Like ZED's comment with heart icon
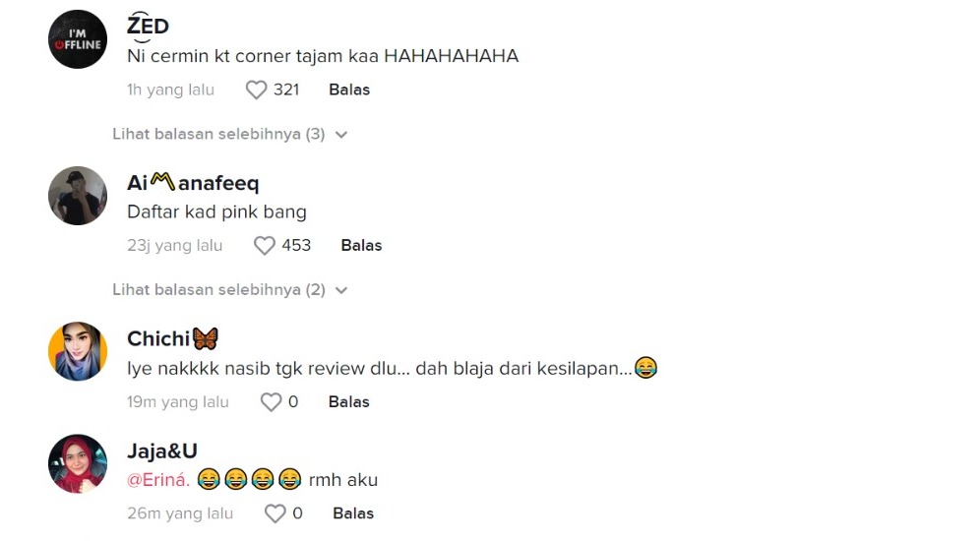The image size is (979, 541). (256, 90)
